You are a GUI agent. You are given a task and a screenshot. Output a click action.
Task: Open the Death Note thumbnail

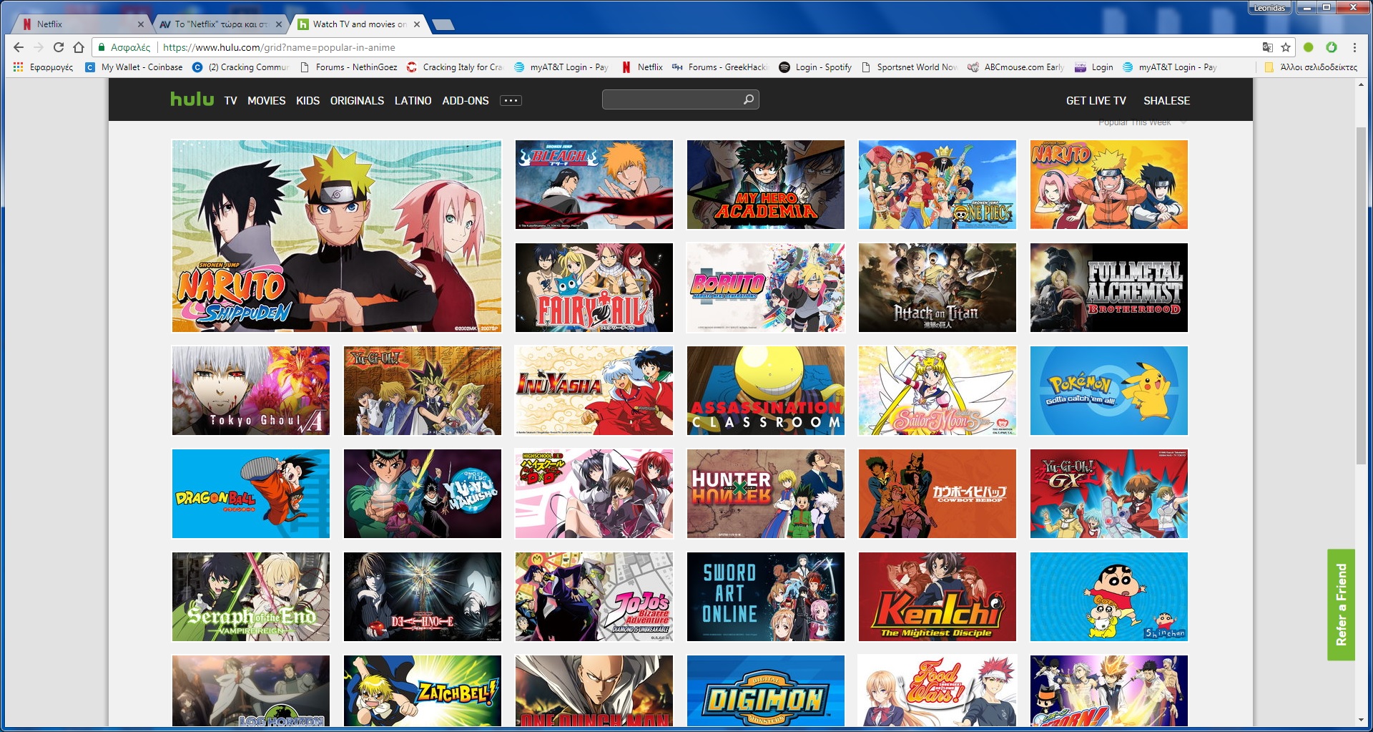423,597
